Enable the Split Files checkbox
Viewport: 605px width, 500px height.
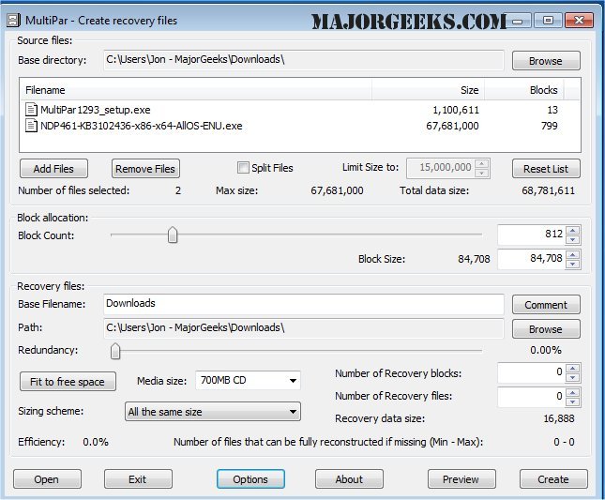pyautogui.click(x=243, y=168)
